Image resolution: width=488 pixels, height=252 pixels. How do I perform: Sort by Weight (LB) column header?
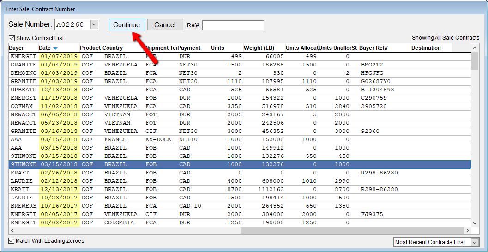tap(264, 48)
